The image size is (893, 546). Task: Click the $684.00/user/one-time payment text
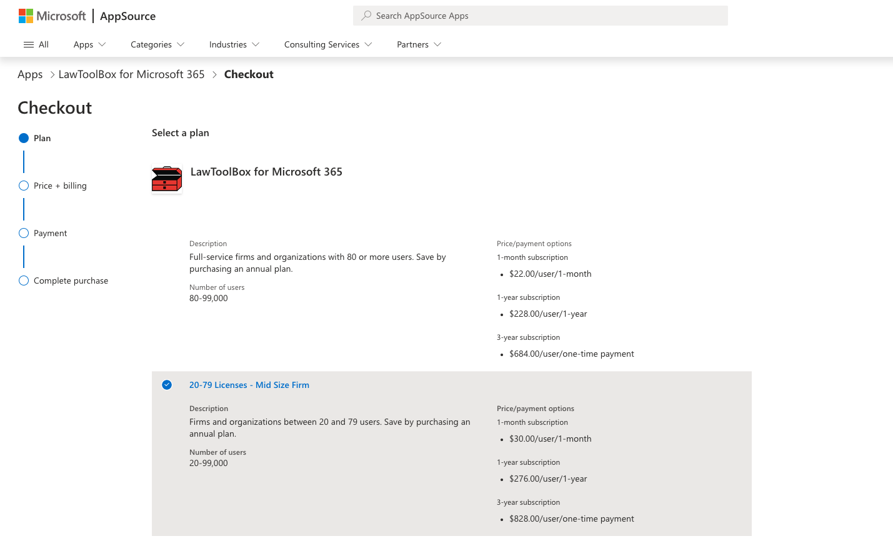coord(572,354)
